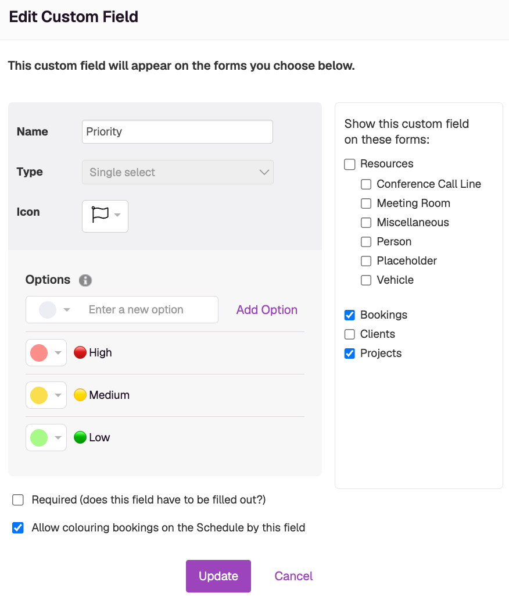This screenshot has height=614, width=509.
Task: Click the Cancel link
Action: [293, 576]
